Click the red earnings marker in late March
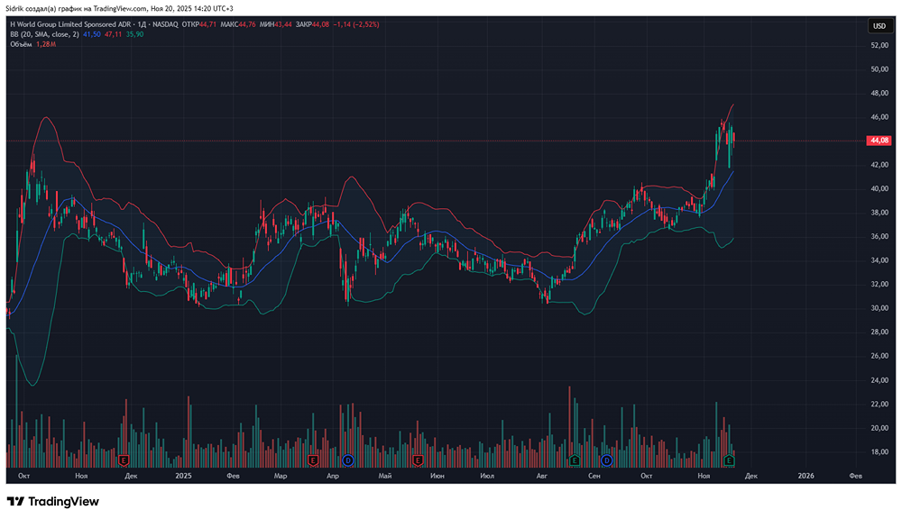The height and width of the screenshot is (519, 902). tap(313, 460)
